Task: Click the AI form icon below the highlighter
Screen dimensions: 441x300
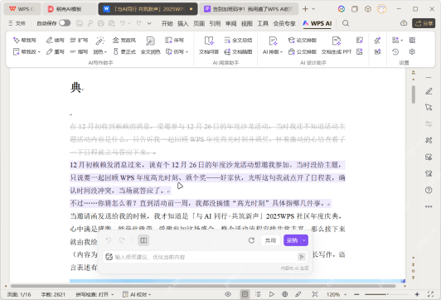Action: click(377, 51)
